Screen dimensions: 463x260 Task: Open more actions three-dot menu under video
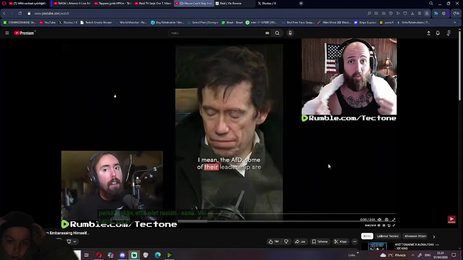point(354,242)
